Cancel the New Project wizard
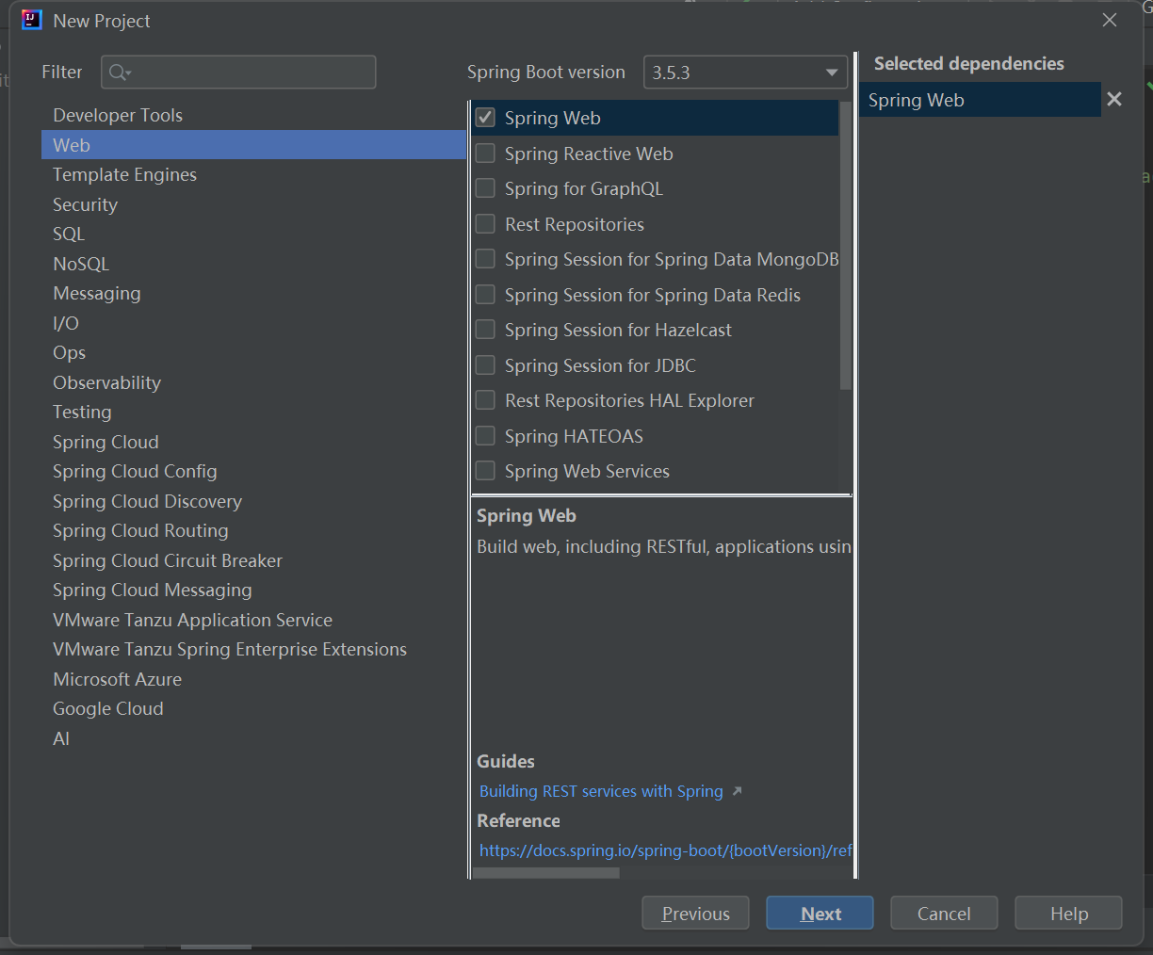 [944, 914]
